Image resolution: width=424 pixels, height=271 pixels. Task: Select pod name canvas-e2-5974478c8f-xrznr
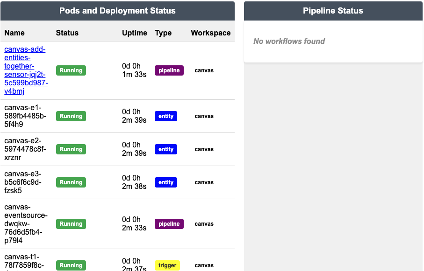(25, 149)
